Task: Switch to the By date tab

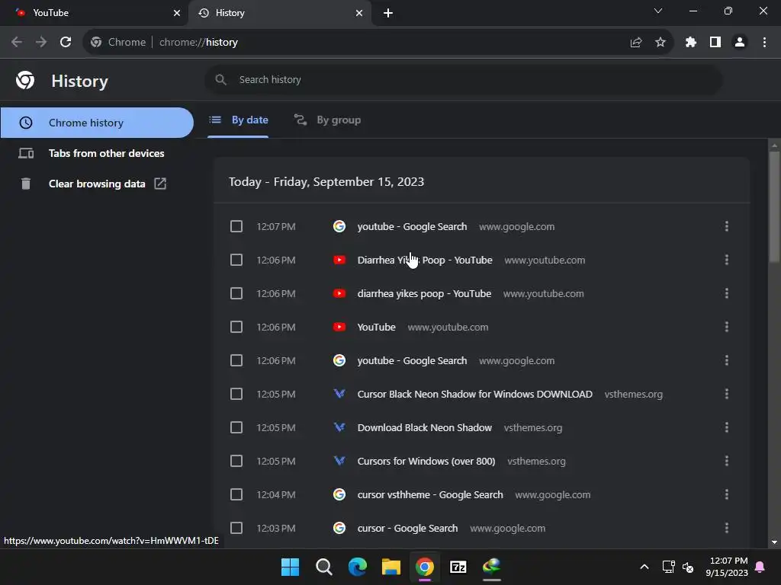Action: coord(238,120)
